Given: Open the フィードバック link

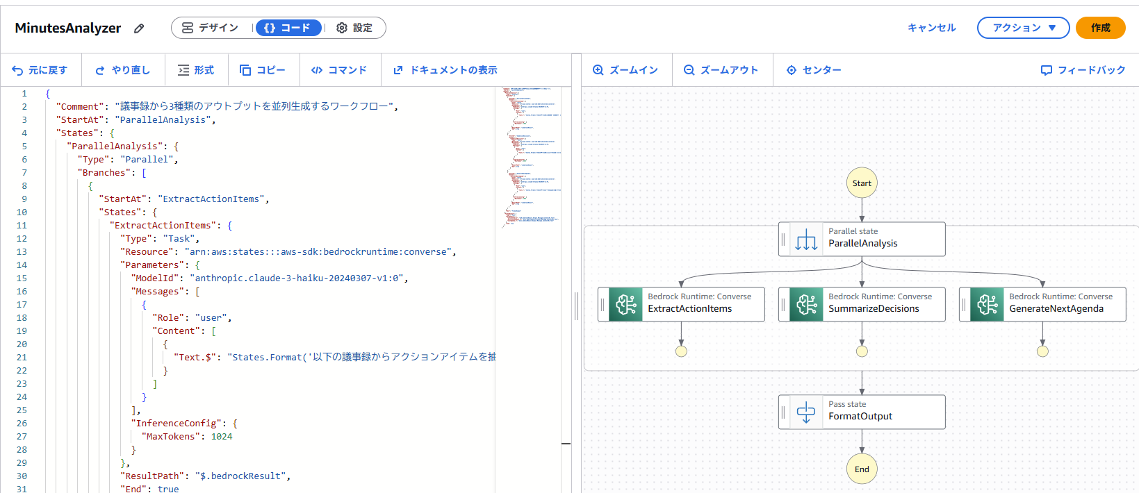Looking at the screenshot, I should [x=1083, y=70].
